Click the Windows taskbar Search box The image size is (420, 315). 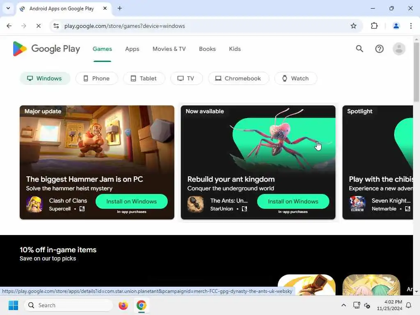(x=68, y=305)
